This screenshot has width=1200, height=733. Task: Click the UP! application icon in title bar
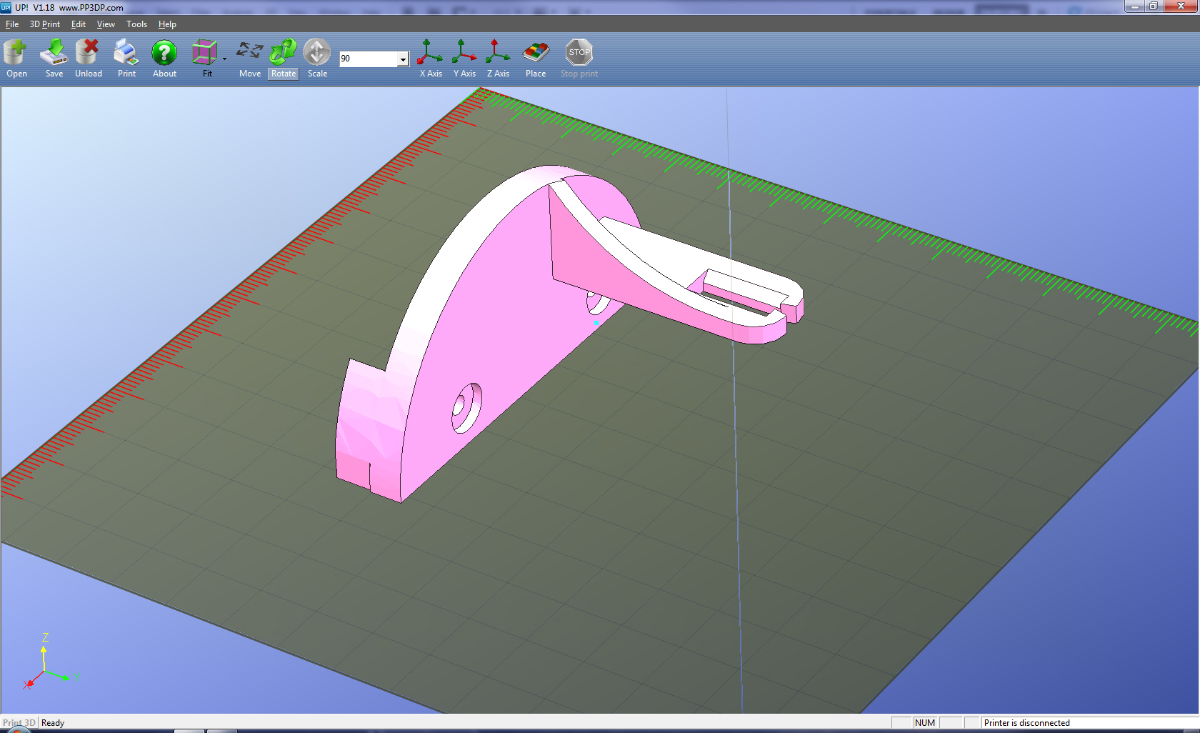tap(6, 7)
